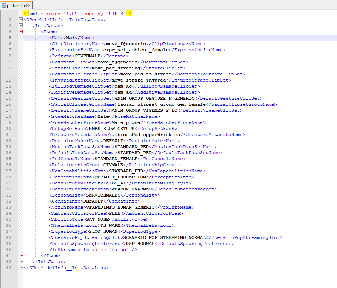Click the opening <Item> tag
This screenshot has width=337, height=288.
point(49,32)
